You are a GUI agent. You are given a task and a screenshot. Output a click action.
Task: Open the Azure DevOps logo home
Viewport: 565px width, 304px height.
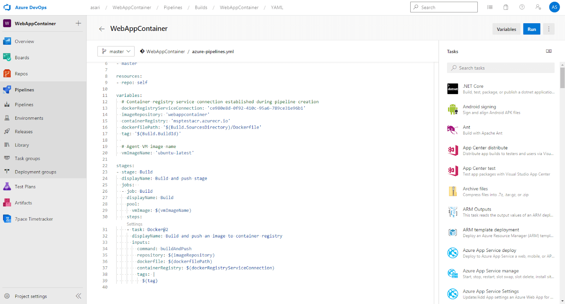(x=7, y=7)
